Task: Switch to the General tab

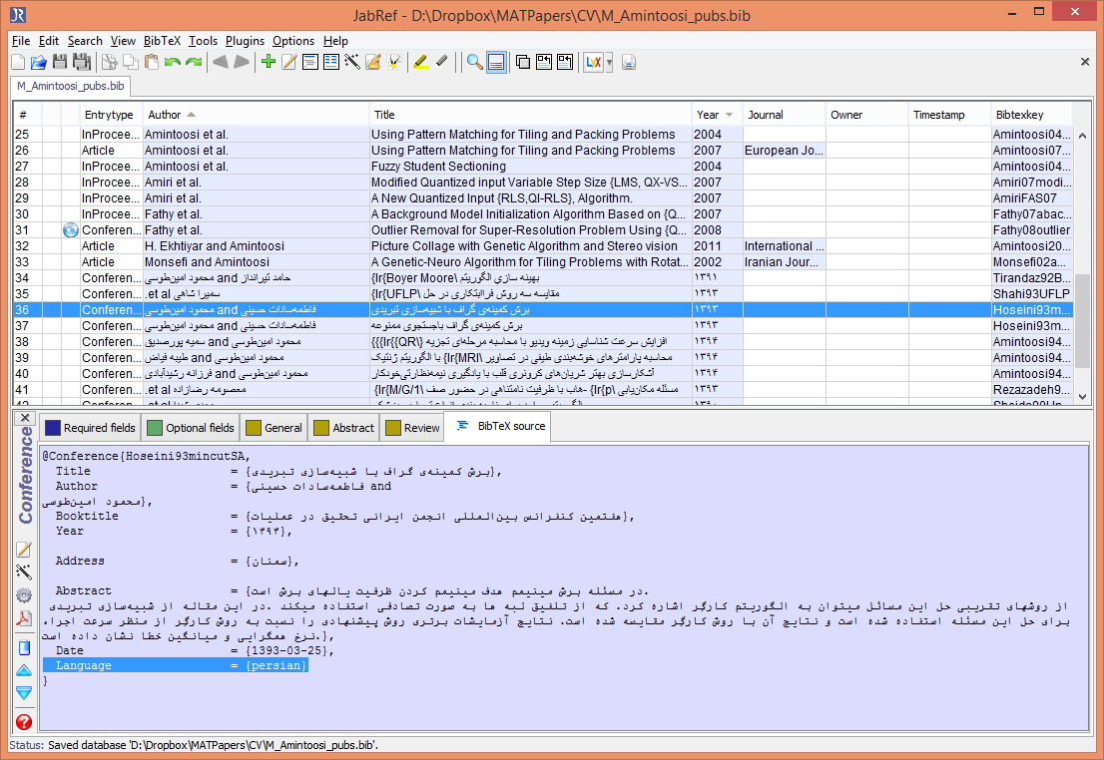Action: [274, 428]
